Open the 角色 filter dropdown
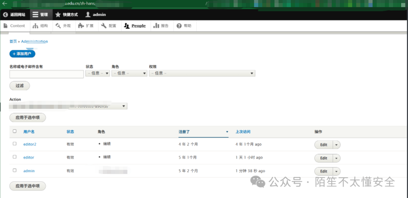Viewport: 408px width, 198px height. click(130, 73)
